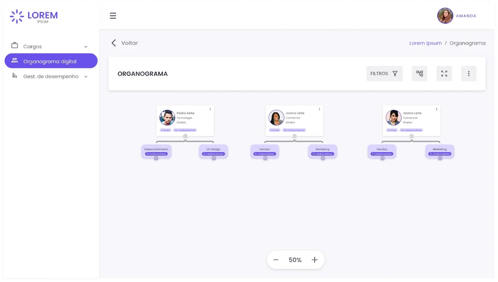Open the Pedro Leite card options menu
The width and height of the screenshot is (498, 282).
[x=210, y=109]
